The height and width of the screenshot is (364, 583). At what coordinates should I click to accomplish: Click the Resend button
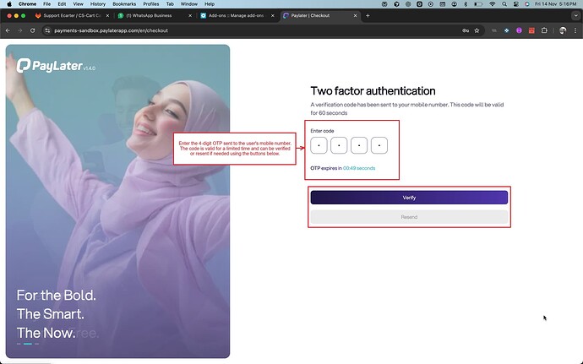(409, 217)
